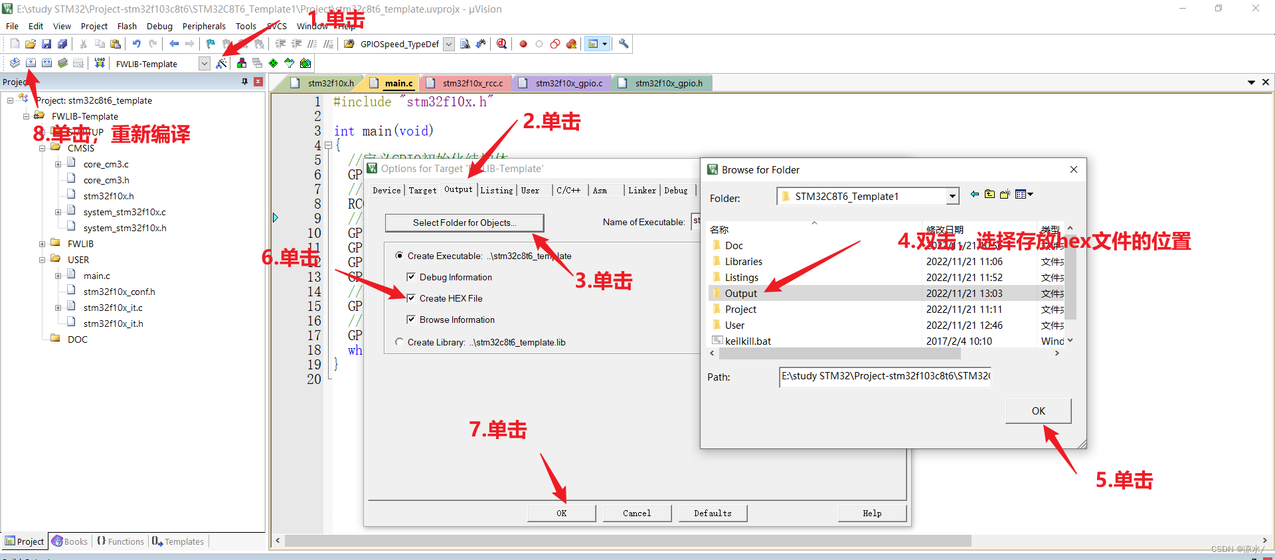
Task: Go back in Browse for Folder dialog
Action: click(x=974, y=194)
